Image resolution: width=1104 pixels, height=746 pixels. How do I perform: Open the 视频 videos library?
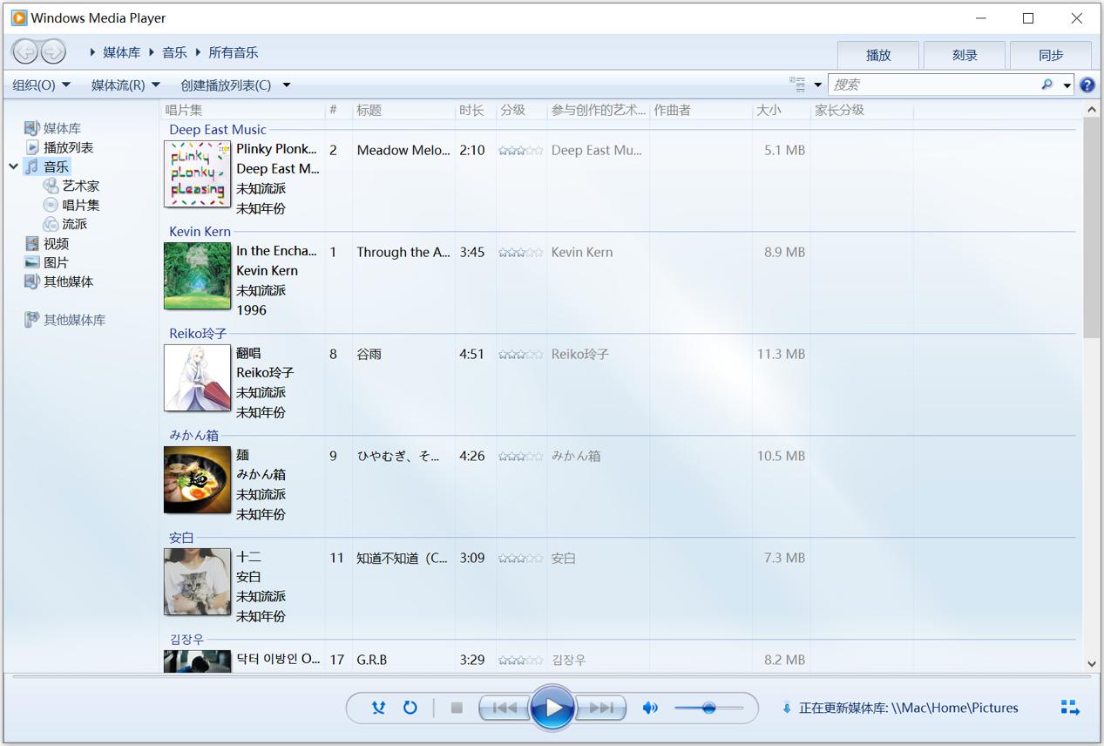[47, 243]
